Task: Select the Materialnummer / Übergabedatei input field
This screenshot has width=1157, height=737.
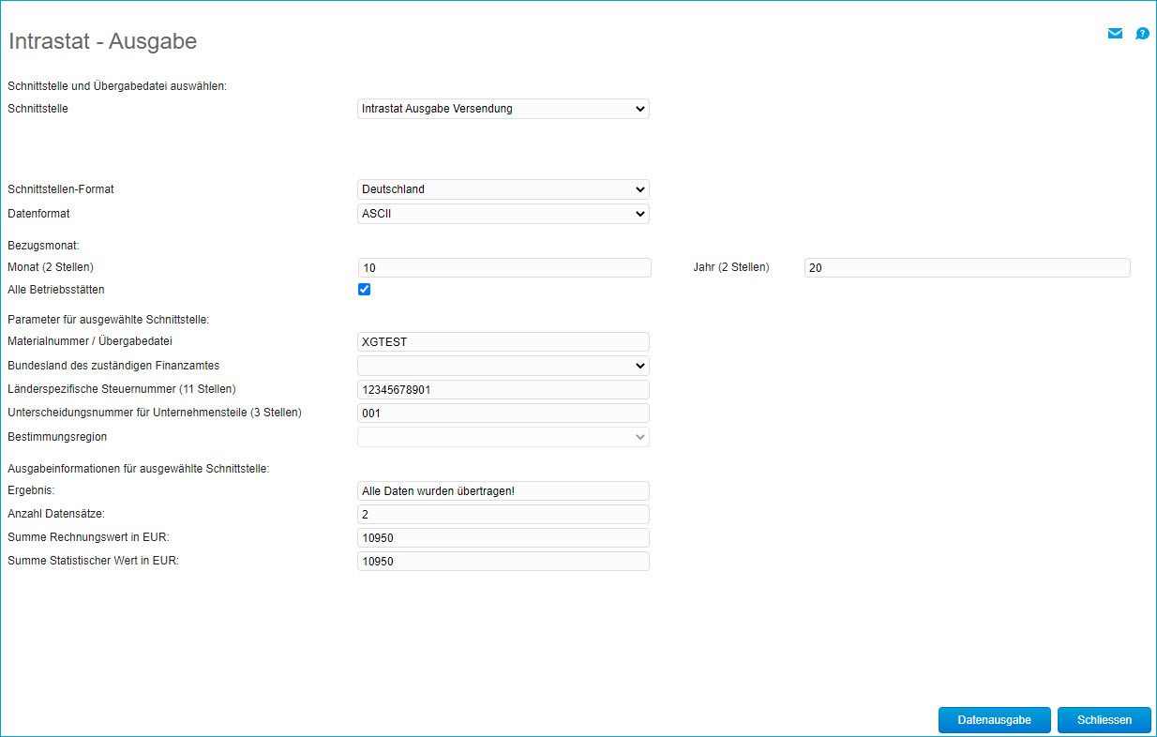Action: click(503, 342)
